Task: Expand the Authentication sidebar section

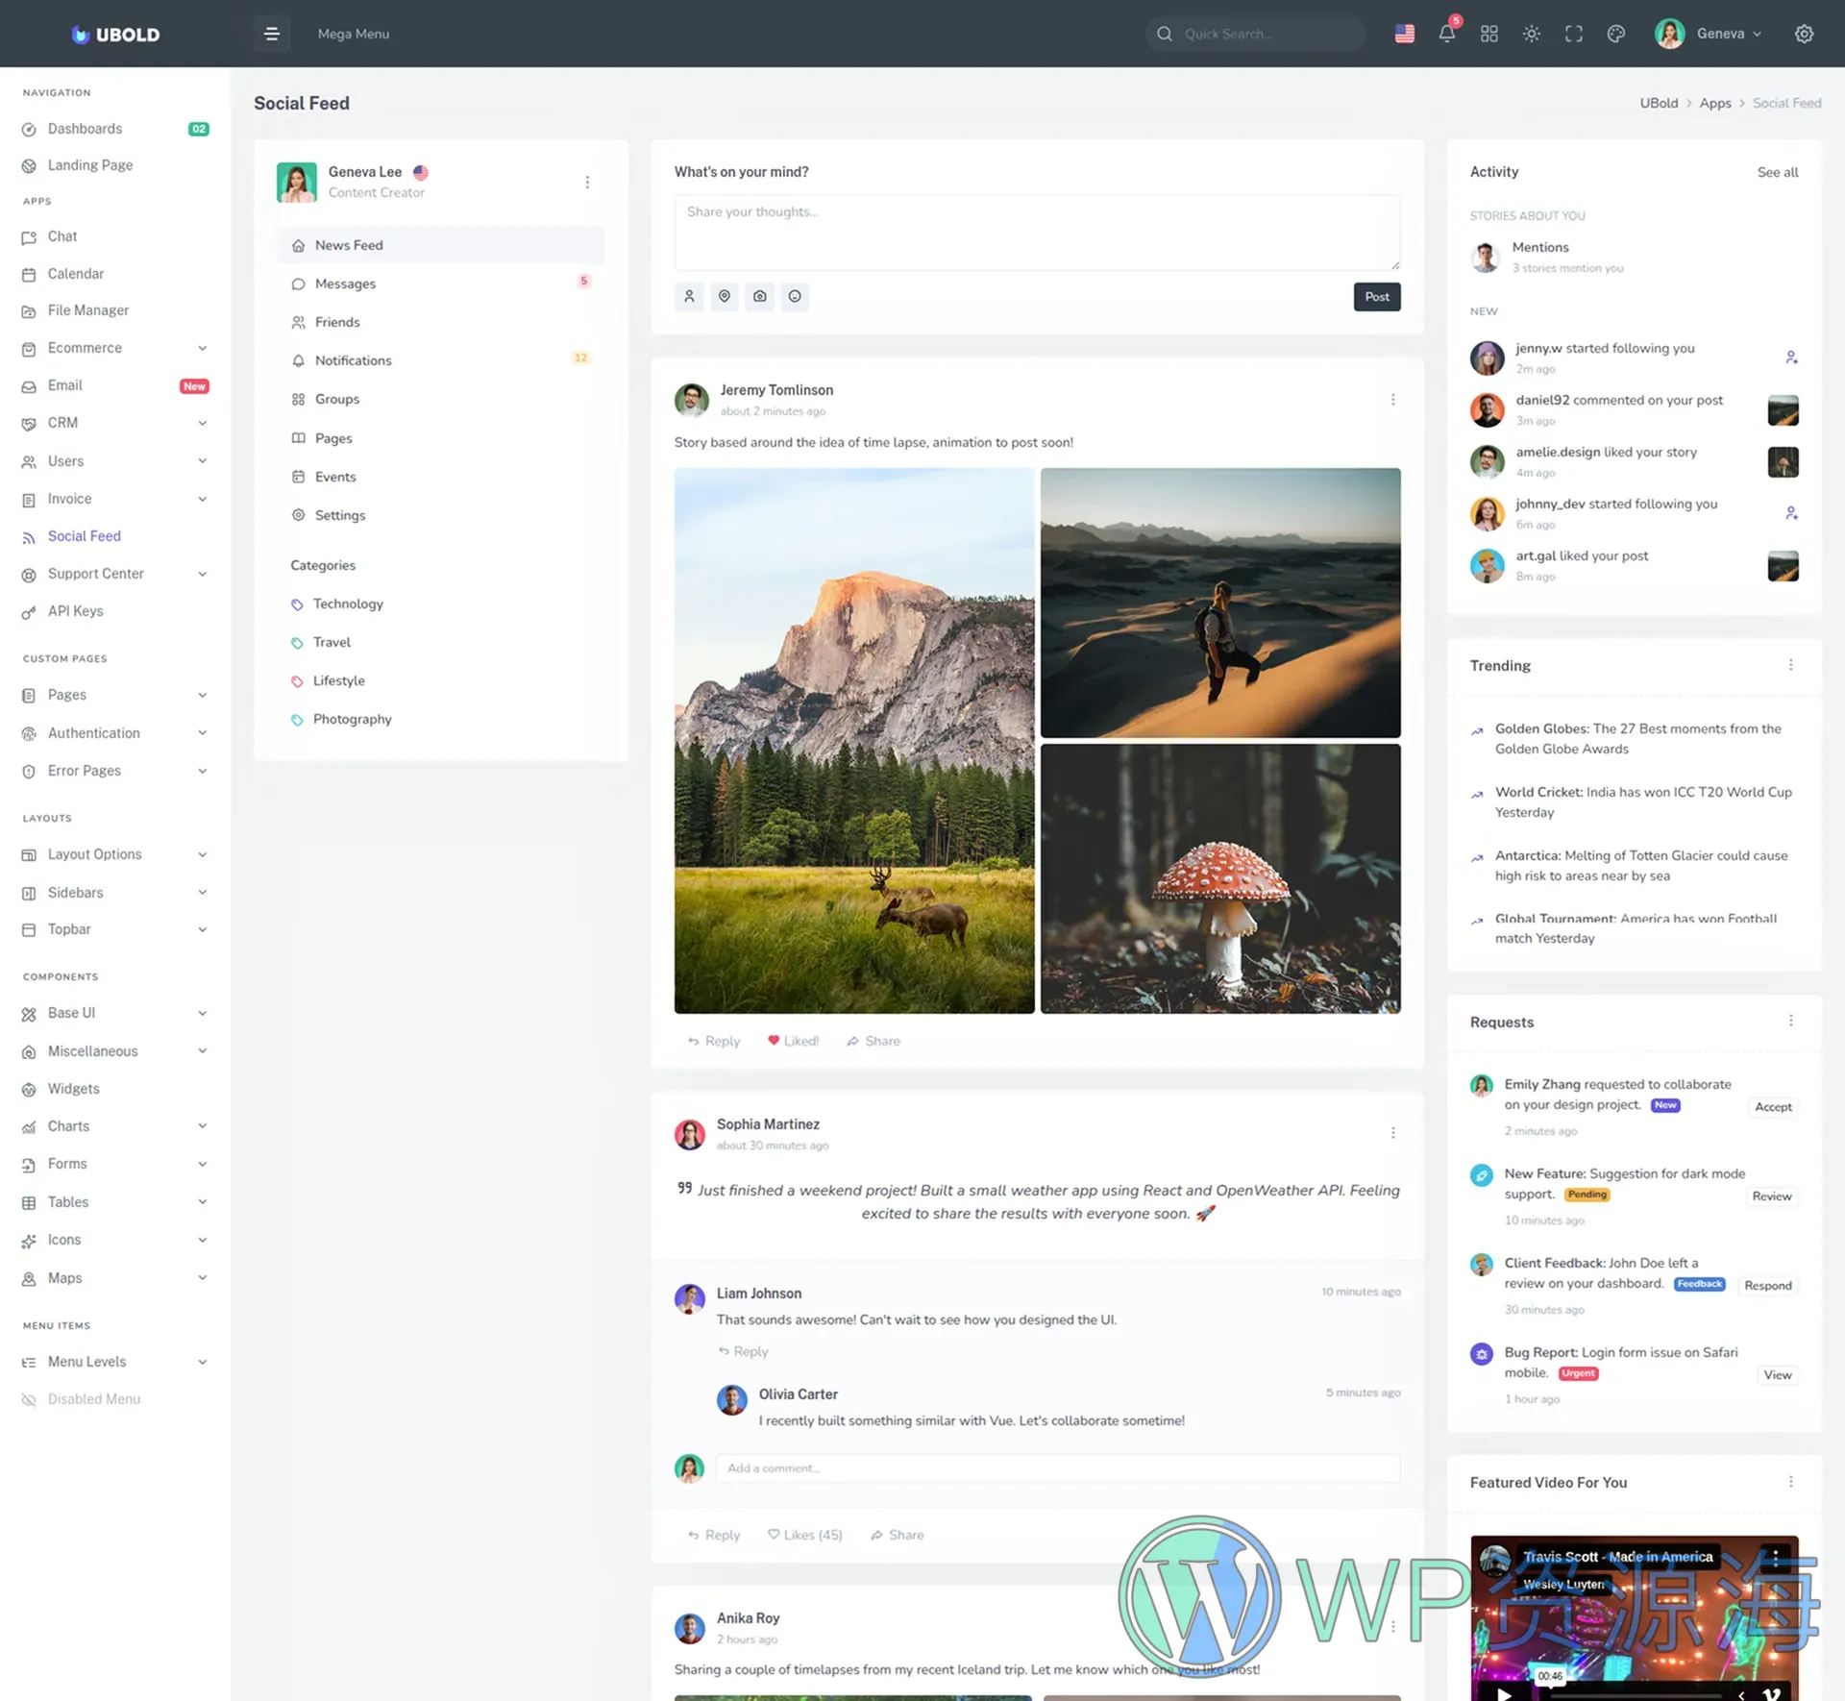Action: pos(115,733)
